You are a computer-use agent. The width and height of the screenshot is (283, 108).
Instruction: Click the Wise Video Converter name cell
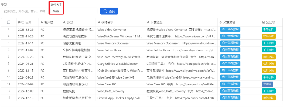click(x=120, y=29)
